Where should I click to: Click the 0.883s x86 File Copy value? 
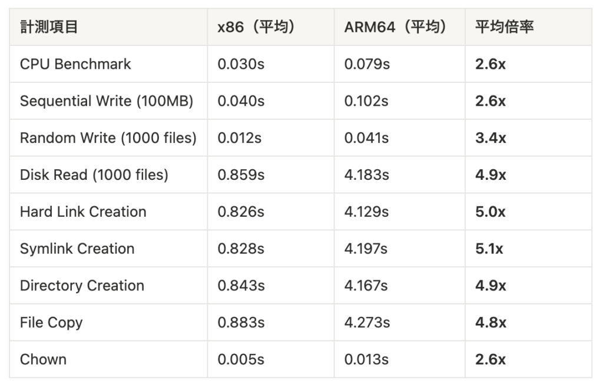pyautogui.click(x=241, y=323)
